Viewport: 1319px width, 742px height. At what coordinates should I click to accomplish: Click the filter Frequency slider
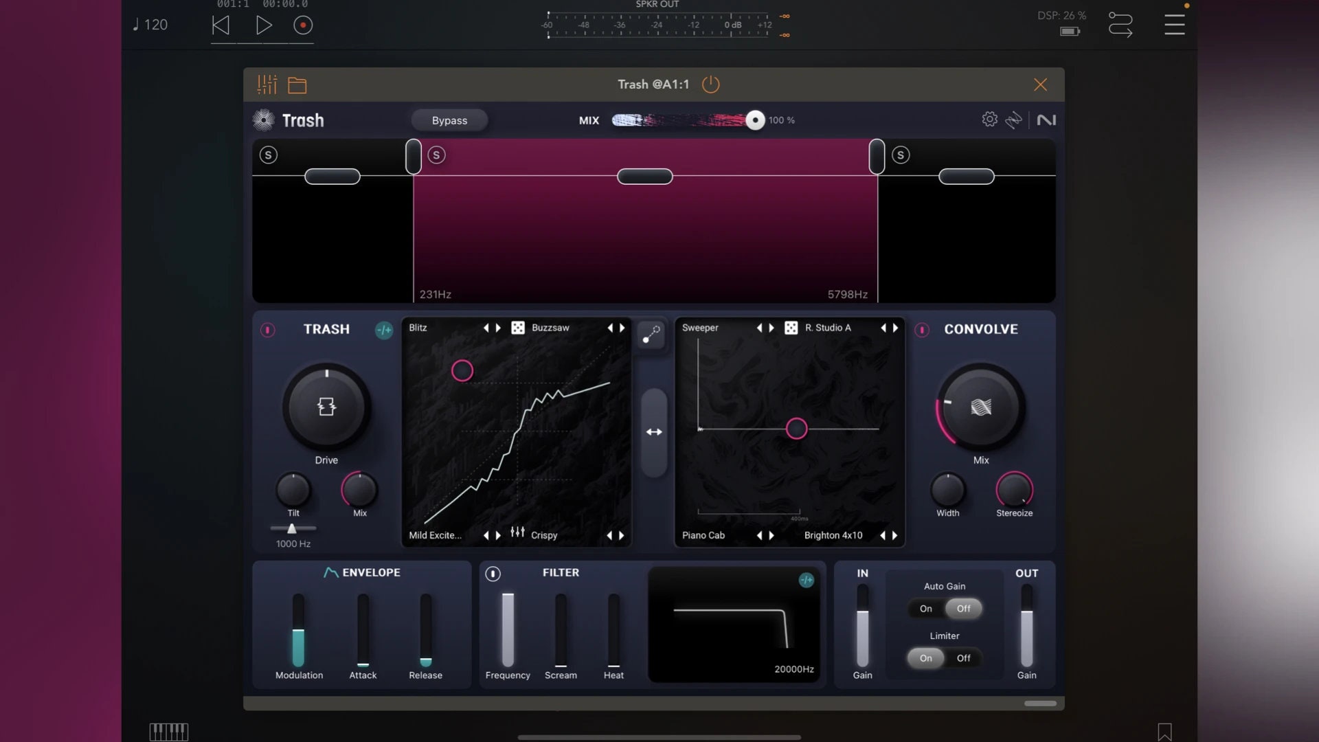pos(508,630)
